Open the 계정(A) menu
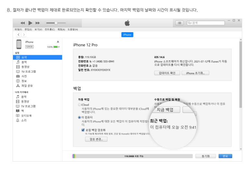 pyautogui.click(x=61, y=30)
